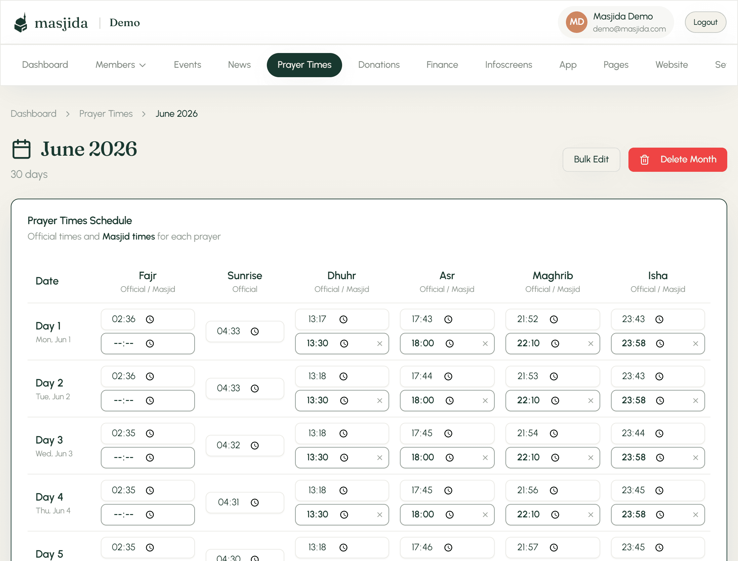Clear Day 2 Isha masjid time 23:58

pos(696,400)
